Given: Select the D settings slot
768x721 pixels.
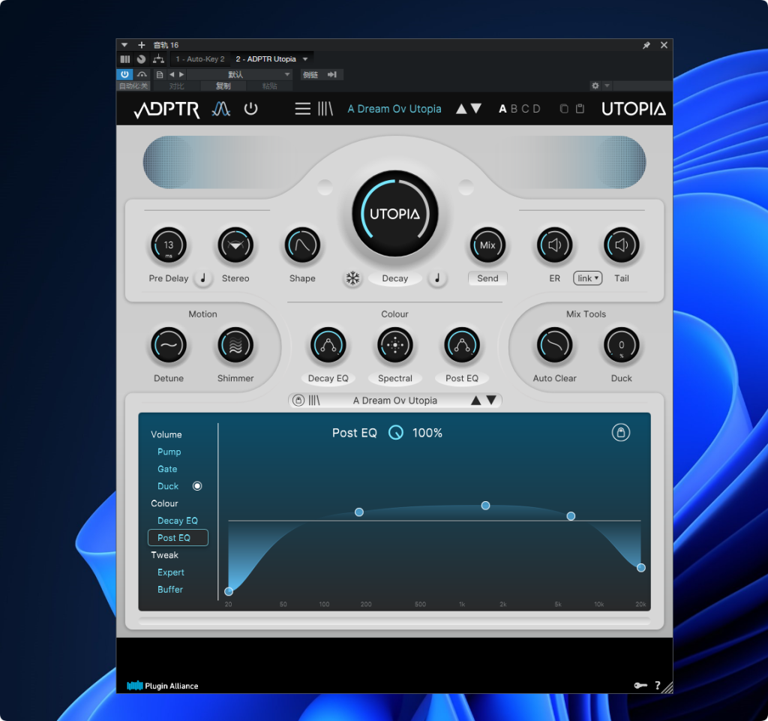Looking at the screenshot, I should pos(536,109).
